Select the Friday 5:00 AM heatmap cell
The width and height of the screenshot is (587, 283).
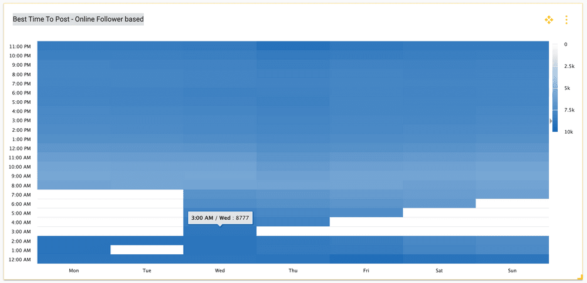tap(366, 213)
